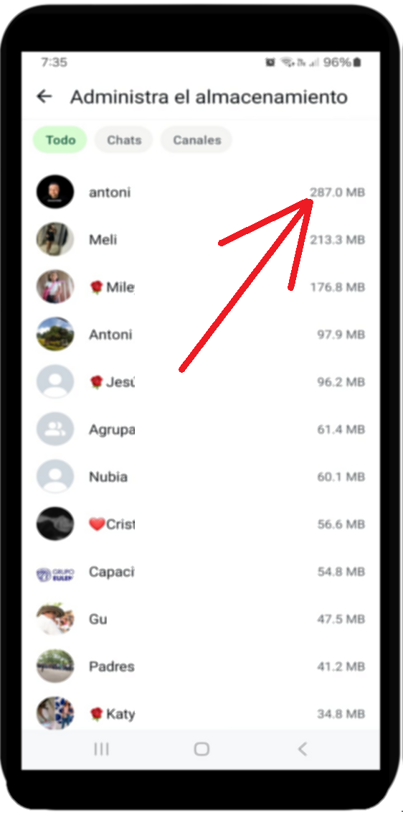Tap Meli's profile picture
Screen dimensions: 403x813
tap(55, 240)
